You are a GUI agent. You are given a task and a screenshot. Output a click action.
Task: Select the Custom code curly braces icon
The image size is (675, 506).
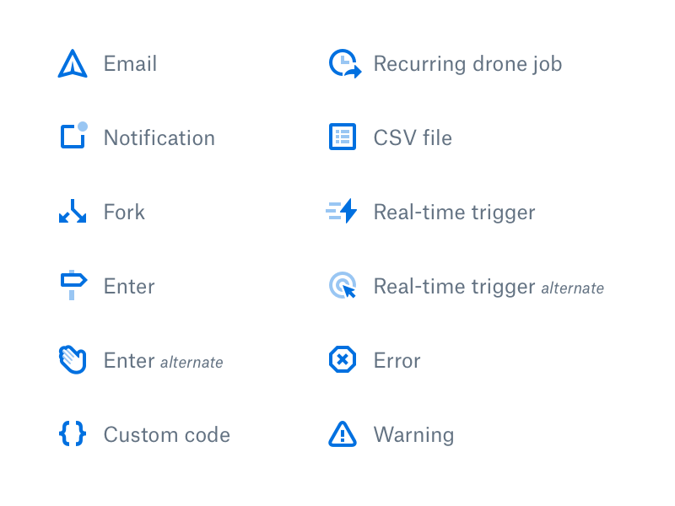tap(73, 434)
